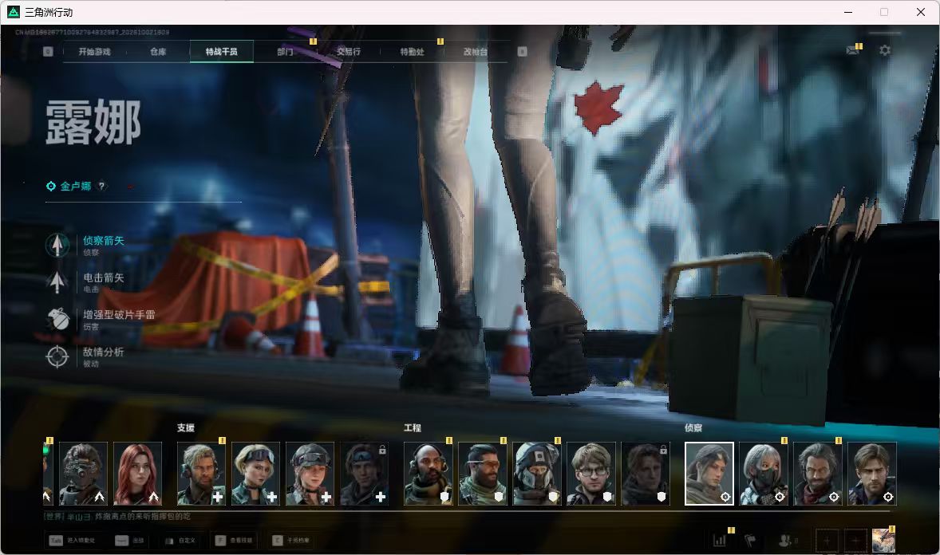Select the 电击箭矢 skill icon
This screenshot has width=940, height=555.
(57, 281)
